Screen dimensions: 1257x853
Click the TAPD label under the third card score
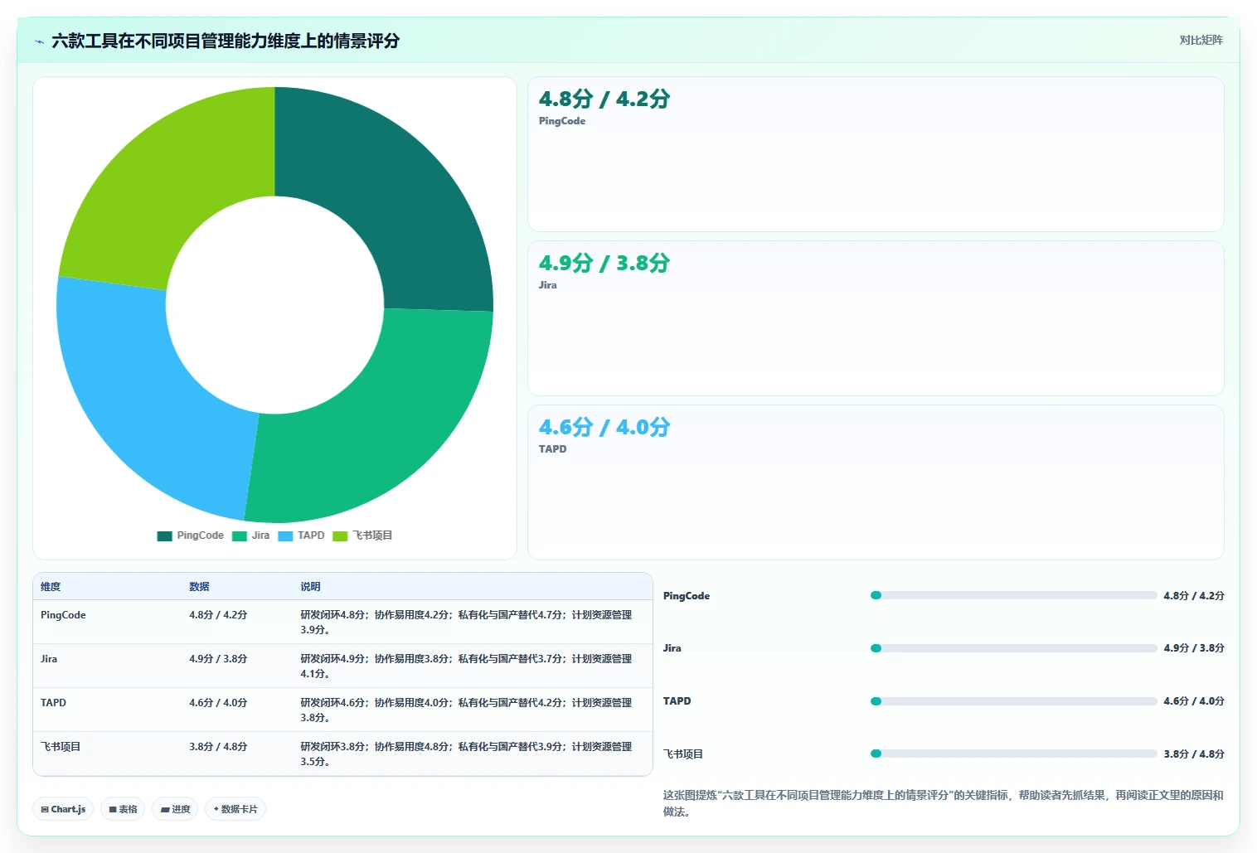[553, 449]
